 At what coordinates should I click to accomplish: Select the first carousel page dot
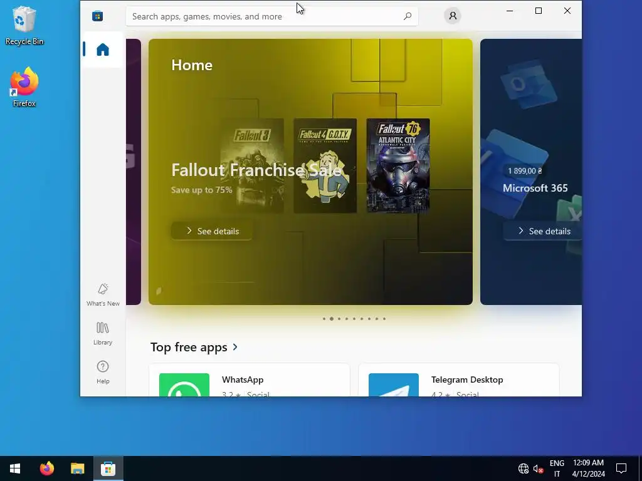tap(324, 319)
